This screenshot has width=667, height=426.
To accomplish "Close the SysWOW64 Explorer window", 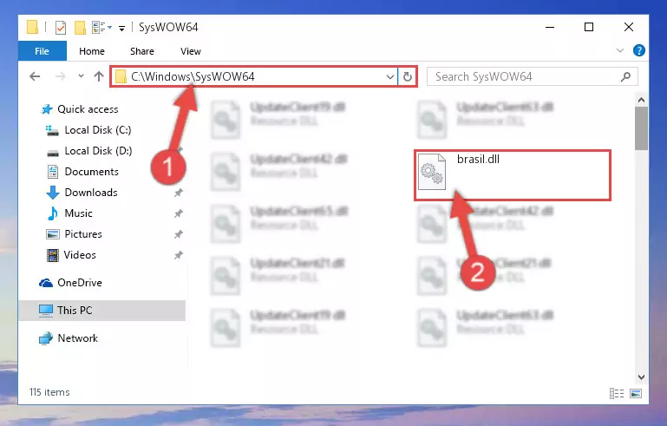I will (x=629, y=27).
